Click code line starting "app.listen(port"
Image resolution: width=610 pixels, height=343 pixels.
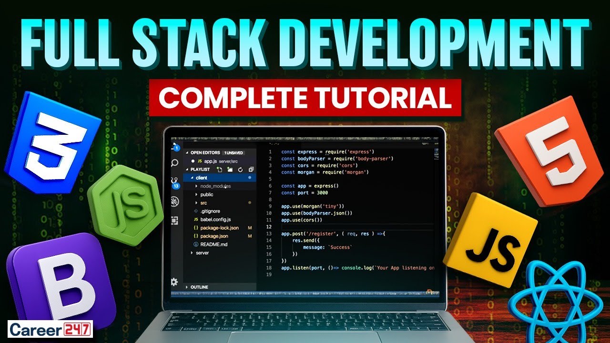(x=358, y=268)
